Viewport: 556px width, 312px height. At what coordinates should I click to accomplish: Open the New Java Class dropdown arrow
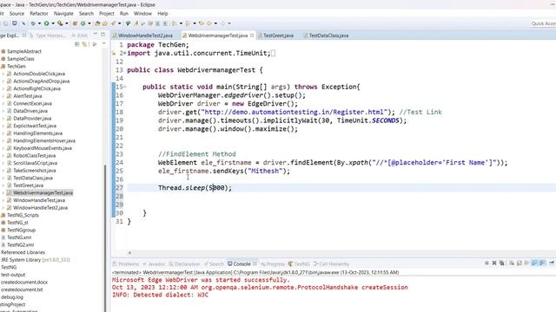coord(89,23)
